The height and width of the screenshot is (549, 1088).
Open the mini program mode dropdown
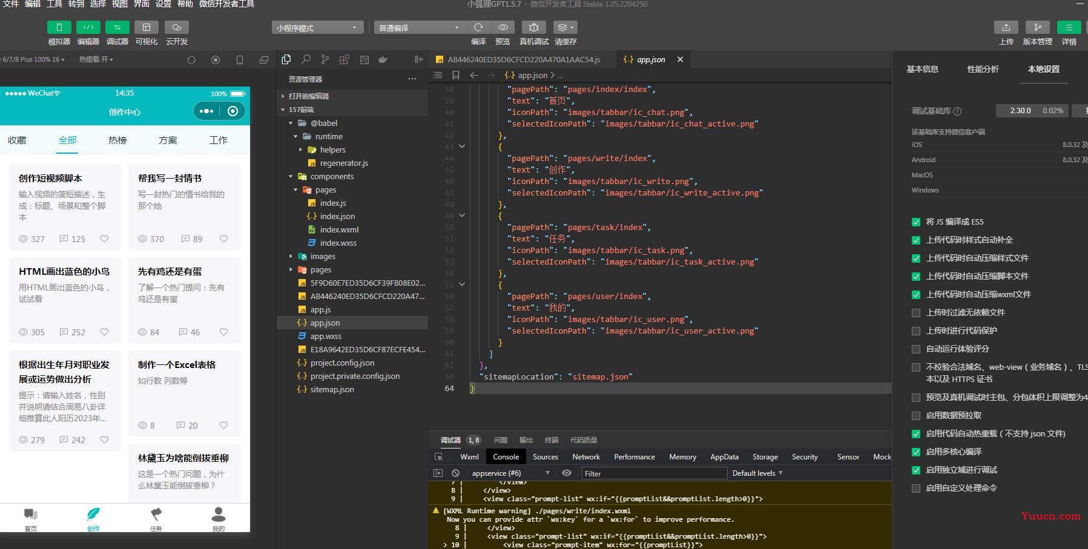(317, 28)
